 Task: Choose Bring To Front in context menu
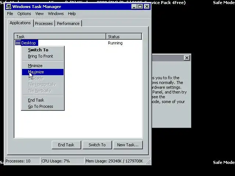43,56
